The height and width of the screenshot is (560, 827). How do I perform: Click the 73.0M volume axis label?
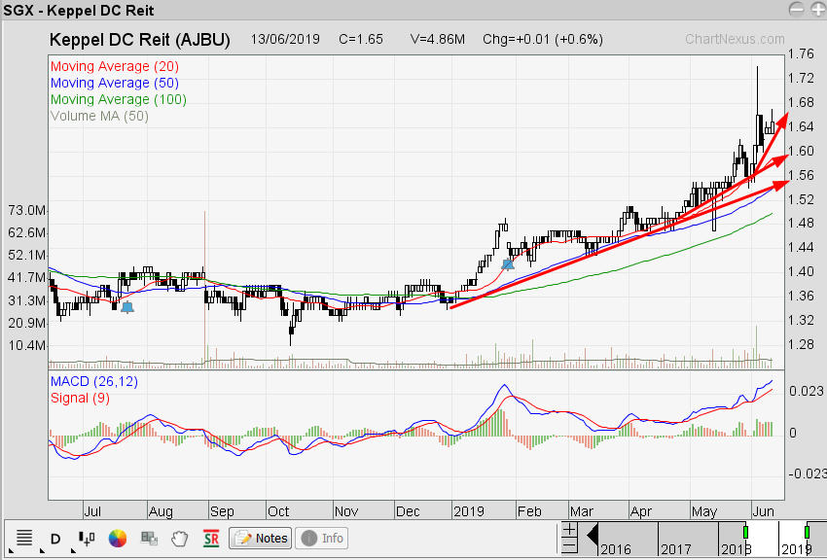click(x=27, y=210)
